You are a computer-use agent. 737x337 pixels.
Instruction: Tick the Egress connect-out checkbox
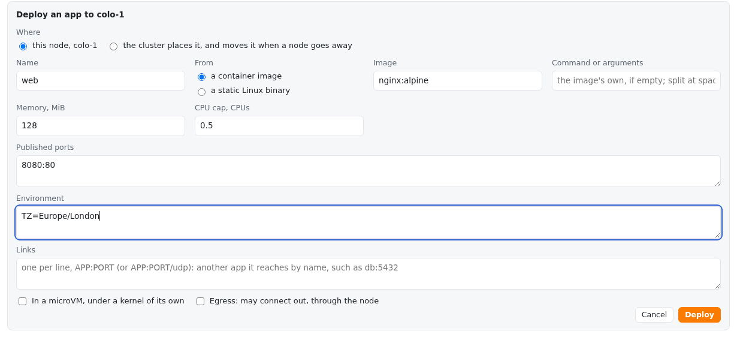(200, 302)
